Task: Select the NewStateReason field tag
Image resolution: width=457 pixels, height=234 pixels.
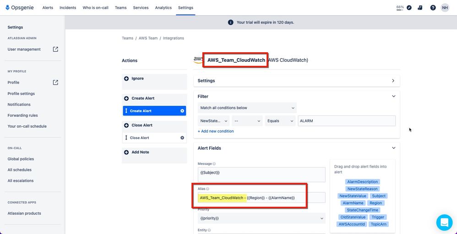Action: pos(362,189)
